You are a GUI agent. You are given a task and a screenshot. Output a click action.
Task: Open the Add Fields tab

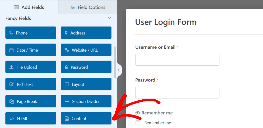pyautogui.click(x=29, y=7)
